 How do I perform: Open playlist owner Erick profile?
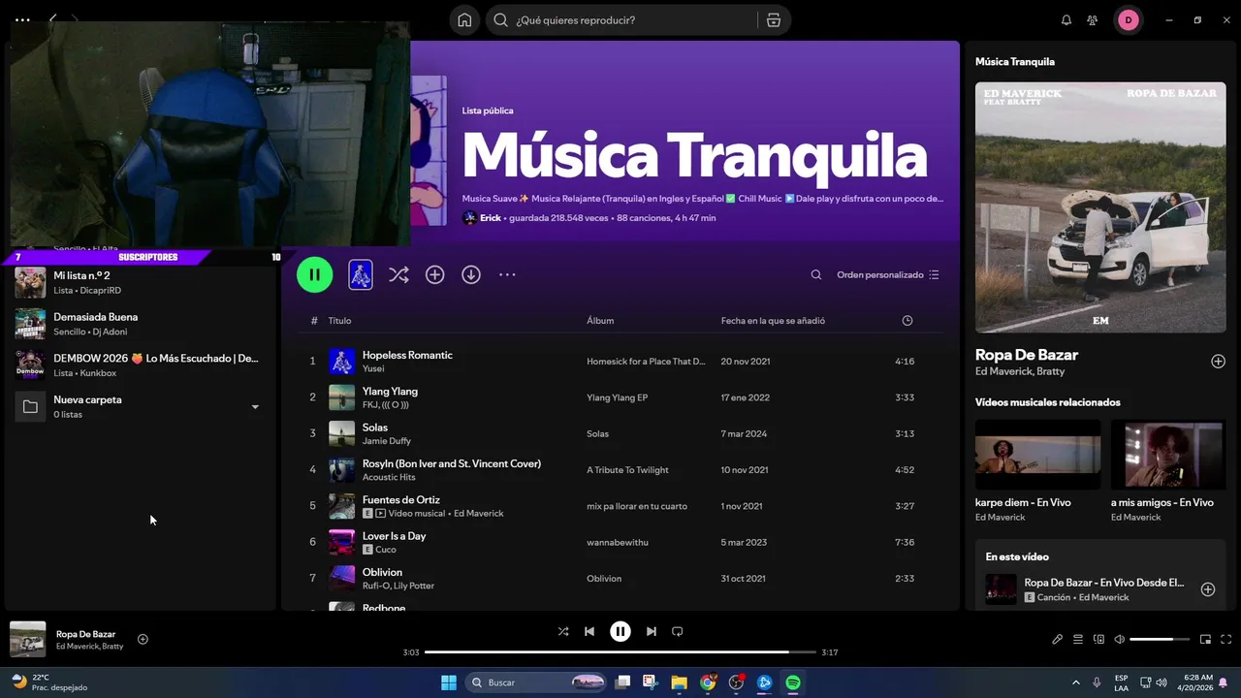tap(491, 218)
